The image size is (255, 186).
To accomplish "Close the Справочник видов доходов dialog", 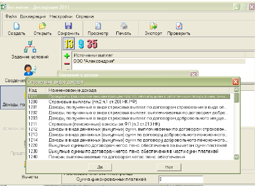I will 235,82.
